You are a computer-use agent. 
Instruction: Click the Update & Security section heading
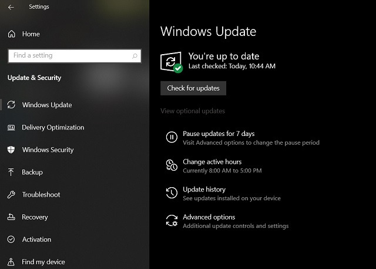(x=35, y=78)
